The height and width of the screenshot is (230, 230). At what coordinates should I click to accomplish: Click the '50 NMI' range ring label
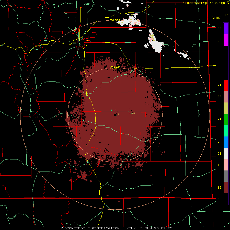pos(115,67)
